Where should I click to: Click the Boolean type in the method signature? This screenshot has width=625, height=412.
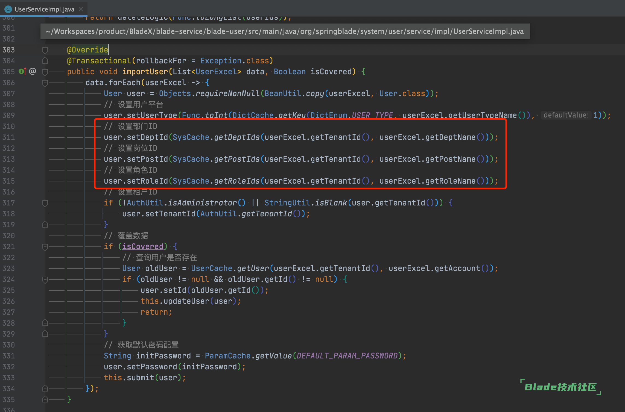[290, 72]
